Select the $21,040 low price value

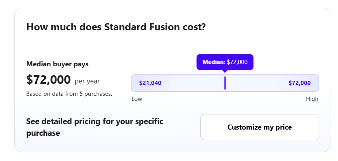point(150,83)
